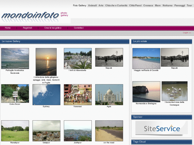Open the I tetti di Alberobello photo
The width and height of the screenshot is (194, 145).
click(x=78, y=59)
